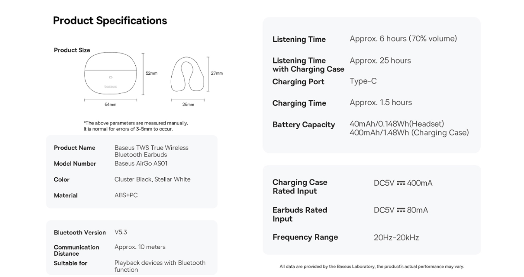The width and height of the screenshot is (524, 277).
Task: Click the earbud outline drawing
Action: (x=188, y=74)
